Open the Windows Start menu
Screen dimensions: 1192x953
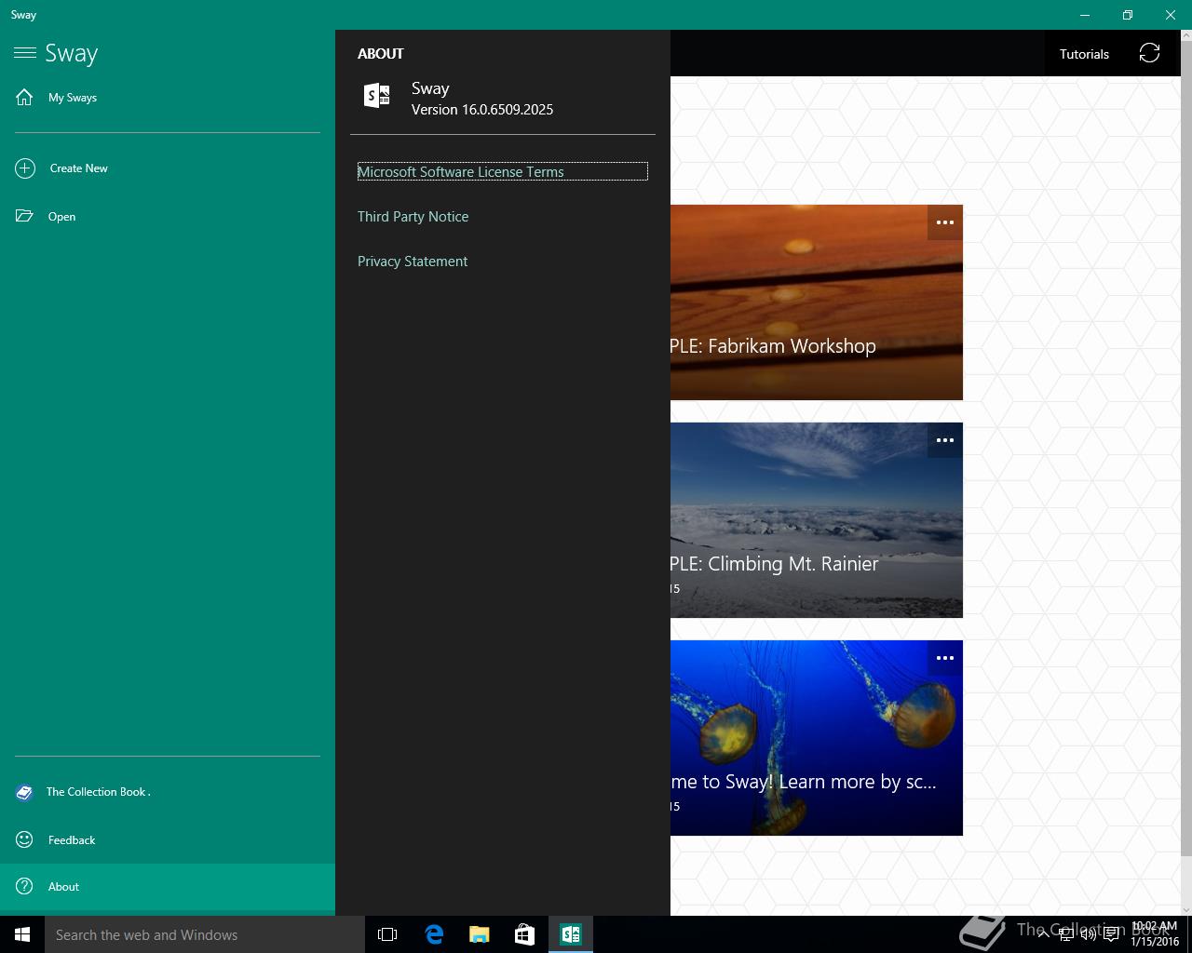click(22, 934)
